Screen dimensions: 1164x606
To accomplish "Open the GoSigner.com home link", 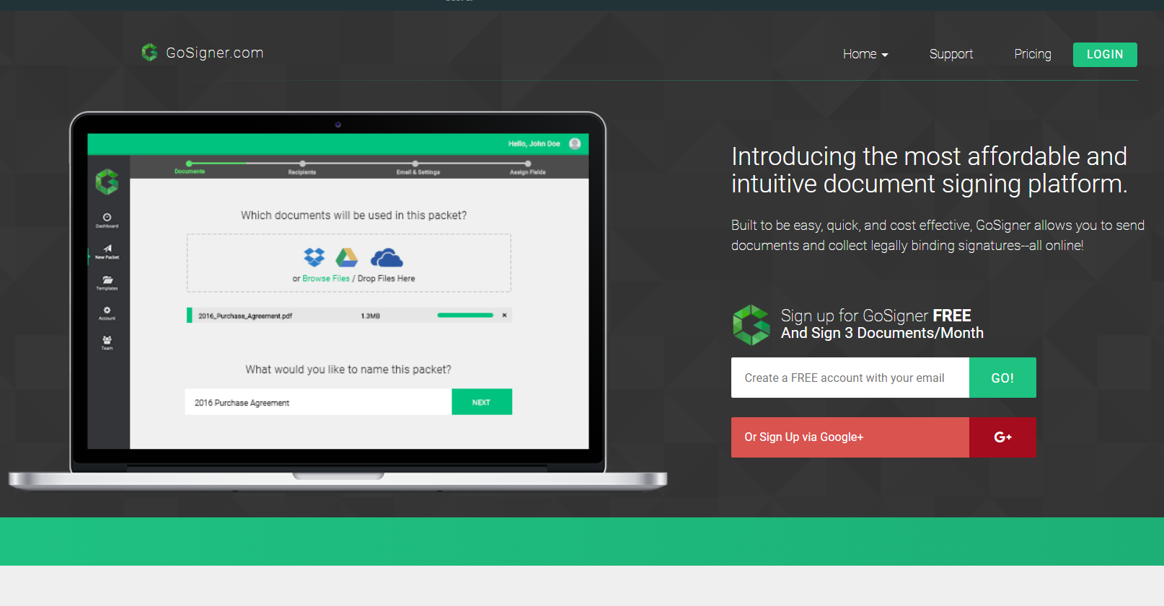I will [214, 53].
